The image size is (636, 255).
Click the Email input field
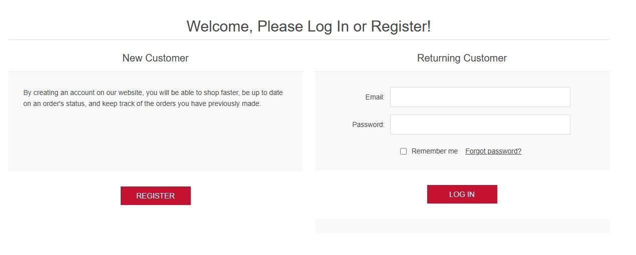pyautogui.click(x=480, y=97)
